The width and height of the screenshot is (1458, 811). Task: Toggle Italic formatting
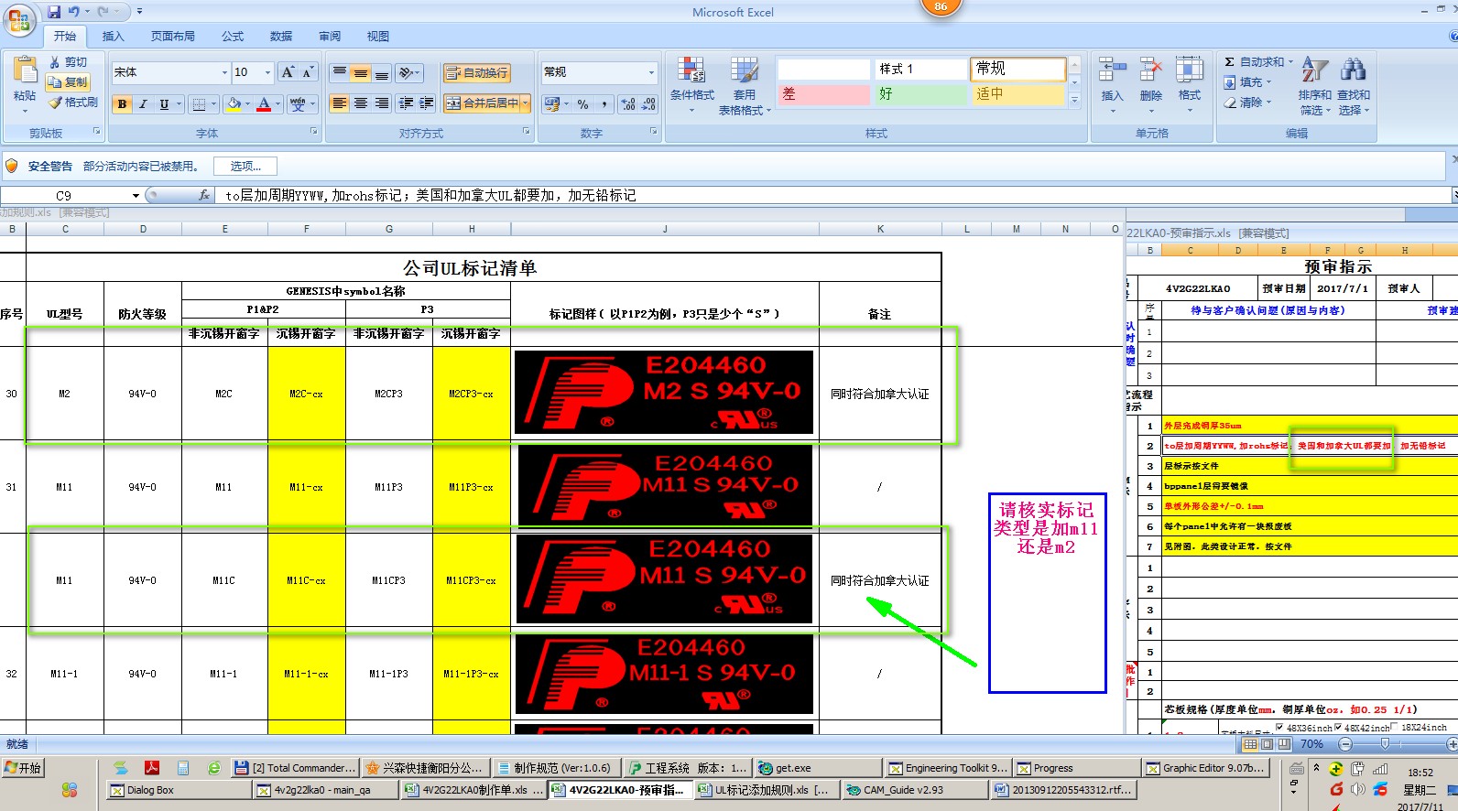(143, 104)
